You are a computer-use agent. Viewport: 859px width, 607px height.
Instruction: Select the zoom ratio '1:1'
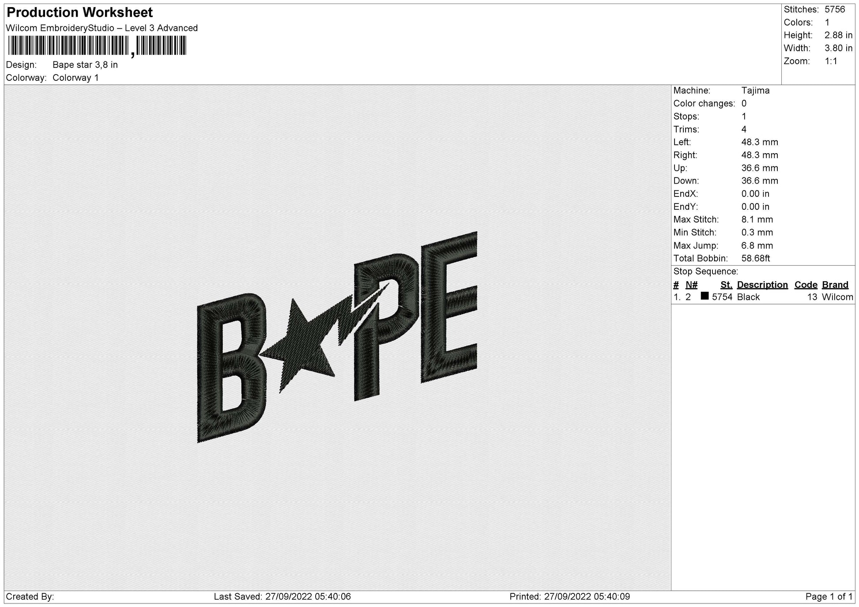(x=831, y=61)
